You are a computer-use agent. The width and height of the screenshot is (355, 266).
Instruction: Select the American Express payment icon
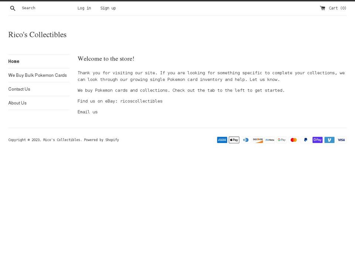pyautogui.click(x=222, y=140)
